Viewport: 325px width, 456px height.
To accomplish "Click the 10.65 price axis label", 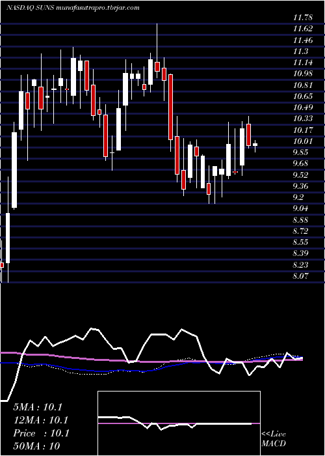I will click(303, 96).
